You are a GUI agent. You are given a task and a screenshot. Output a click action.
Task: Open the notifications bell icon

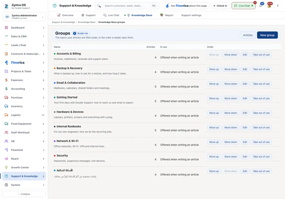click(x=269, y=6)
